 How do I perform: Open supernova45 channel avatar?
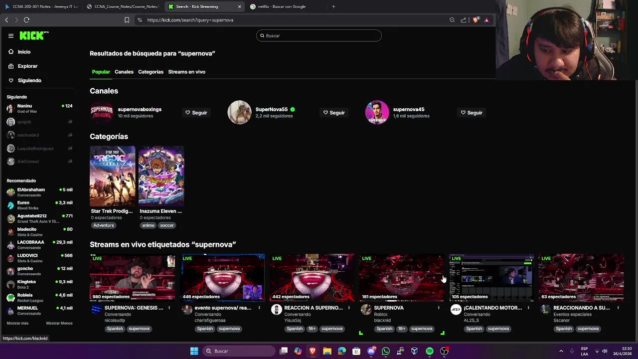pyautogui.click(x=377, y=112)
